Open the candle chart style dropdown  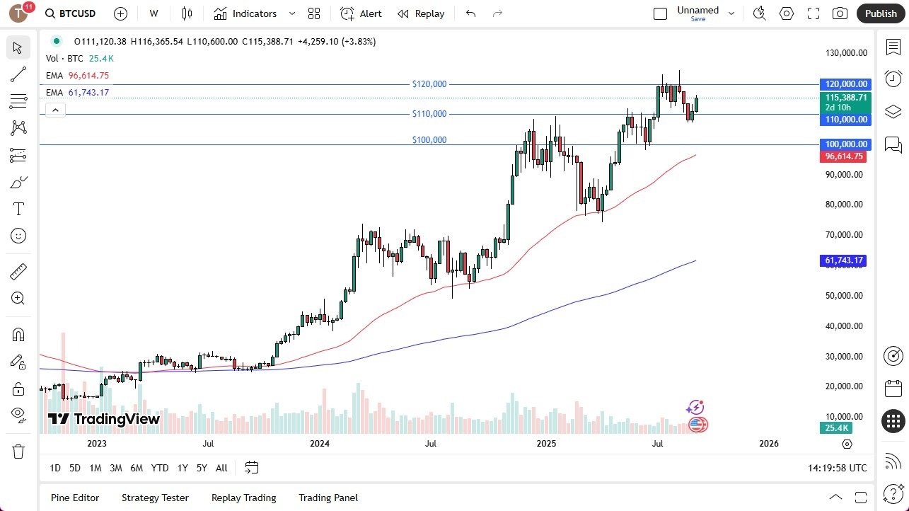pyautogui.click(x=187, y=13)
